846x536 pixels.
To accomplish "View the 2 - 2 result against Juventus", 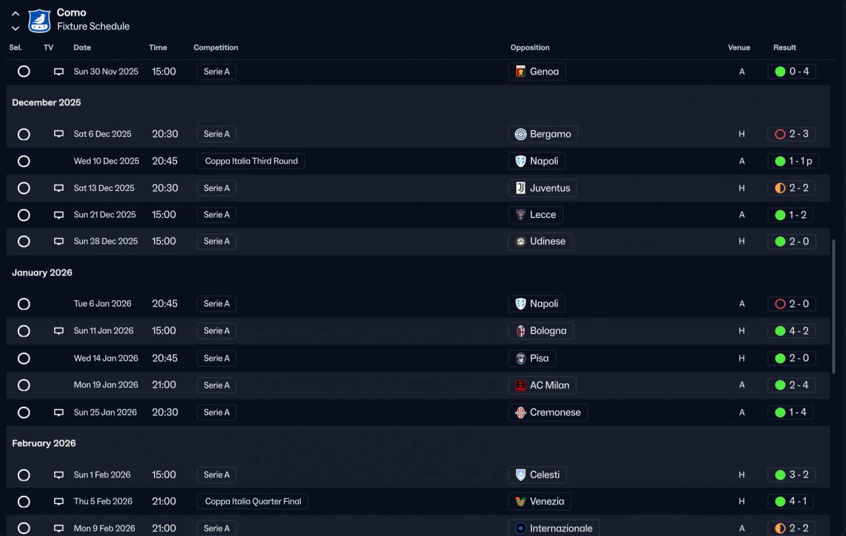I will pyautogui.click(x=792, y=188).
